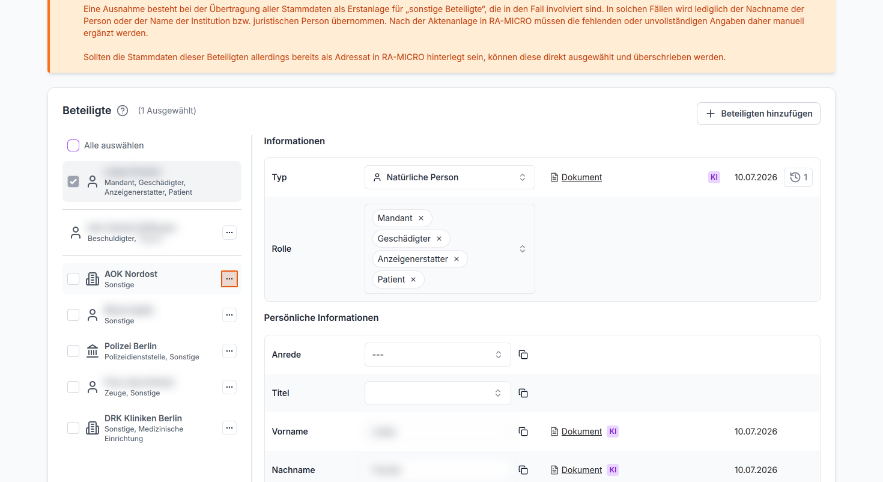Expand the Anrede dropdown
The image size is (883, 482).
click(x=438, y=355)
